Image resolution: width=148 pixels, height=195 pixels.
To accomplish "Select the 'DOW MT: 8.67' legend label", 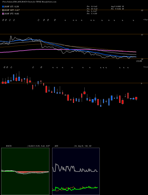I will [12, 10].
